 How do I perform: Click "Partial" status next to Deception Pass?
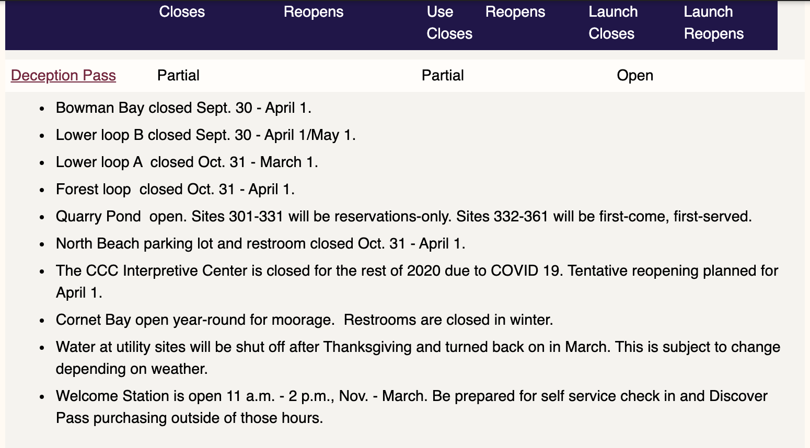tap(178, 75)
